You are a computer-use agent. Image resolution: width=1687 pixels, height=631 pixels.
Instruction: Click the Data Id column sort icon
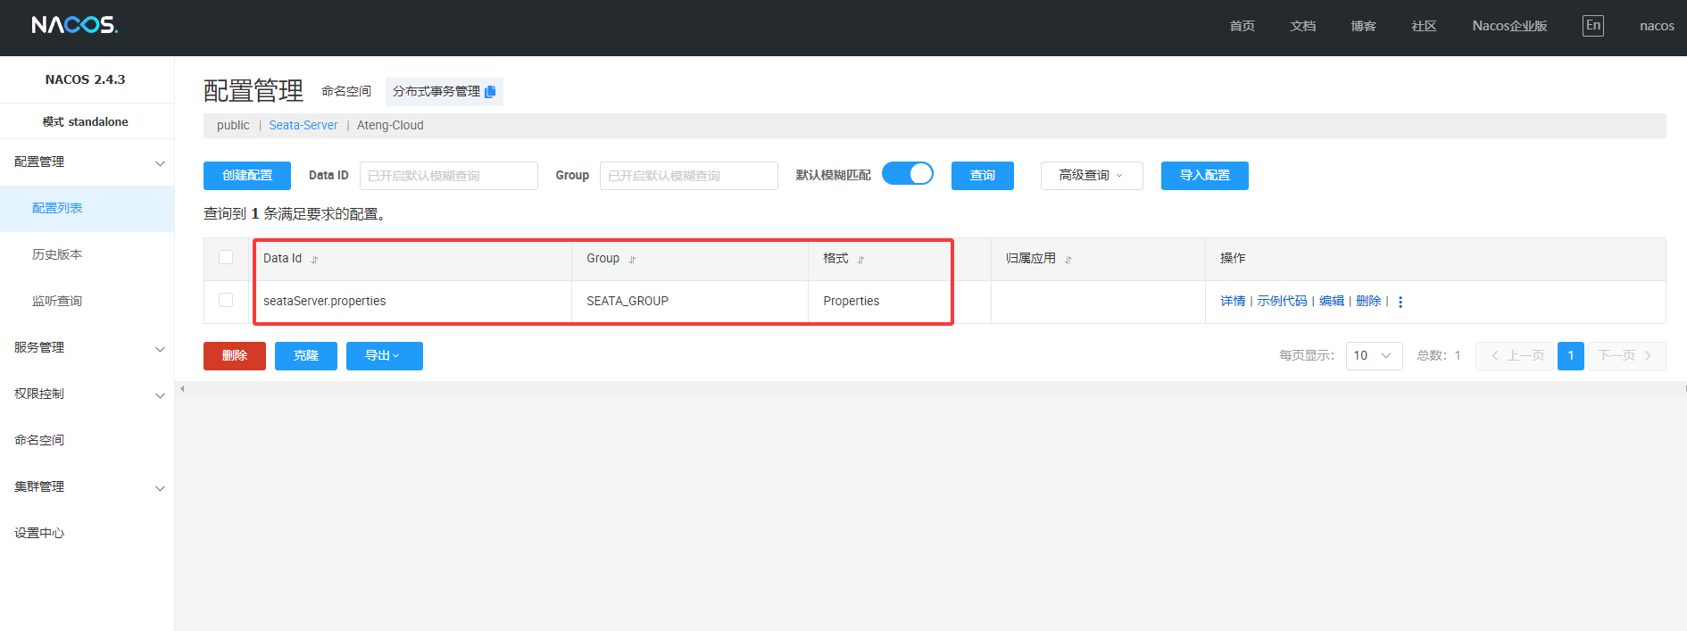pyautogui.click(x=314, y=260)
